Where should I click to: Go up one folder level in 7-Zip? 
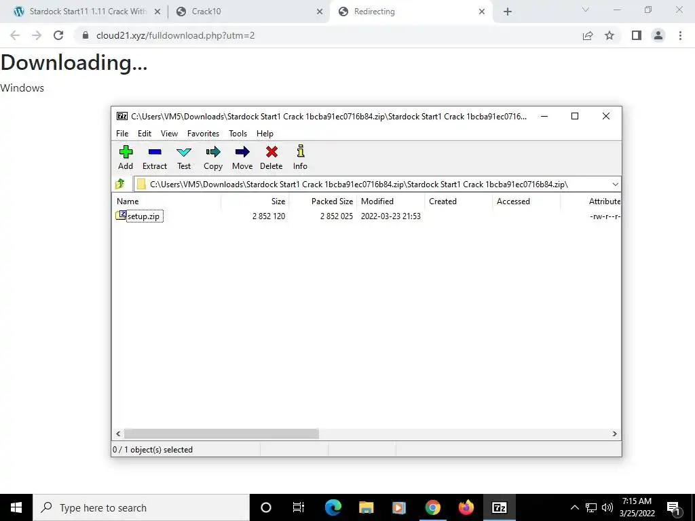(120, 184)
